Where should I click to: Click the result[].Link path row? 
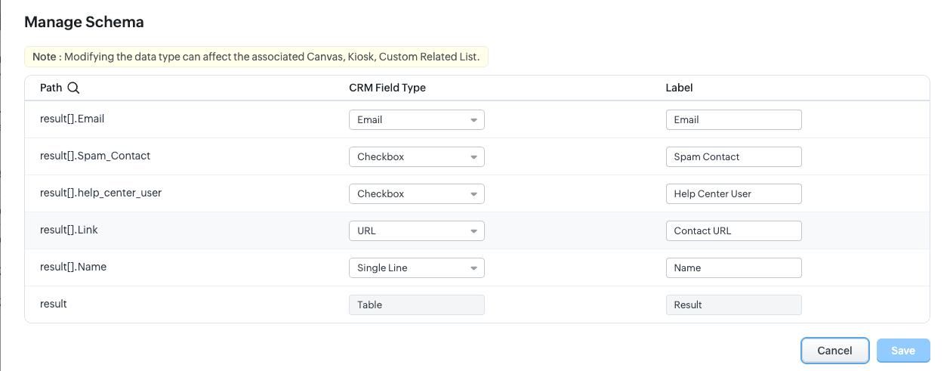point(477,230)
